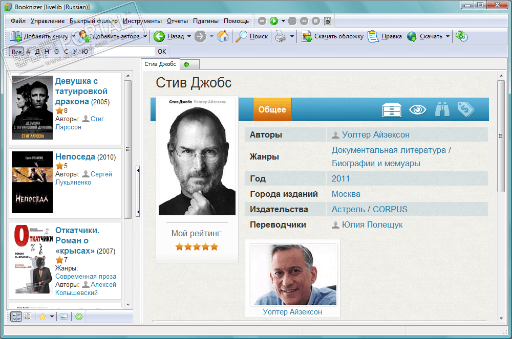This screenshot has width=512, height=339.
Task: Open the Файл menu
Action: tap(18, 21)
